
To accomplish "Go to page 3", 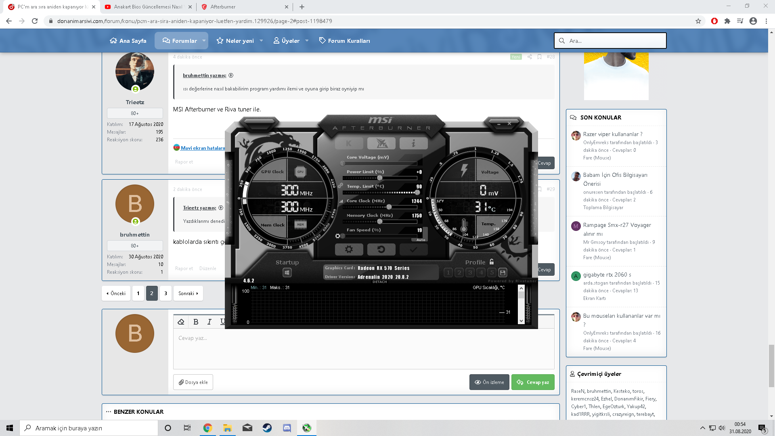I will point(165,293).
